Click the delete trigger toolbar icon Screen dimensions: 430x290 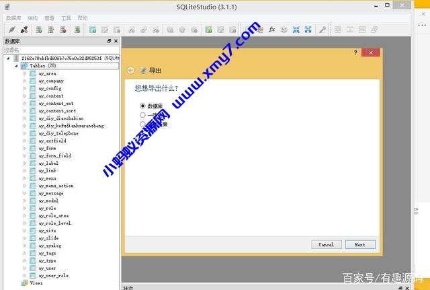[194, 30]
